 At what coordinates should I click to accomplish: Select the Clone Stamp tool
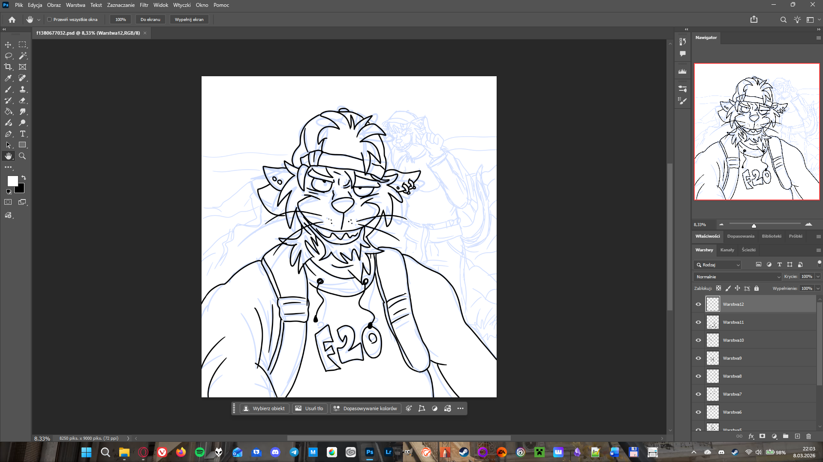click(23, 89)
